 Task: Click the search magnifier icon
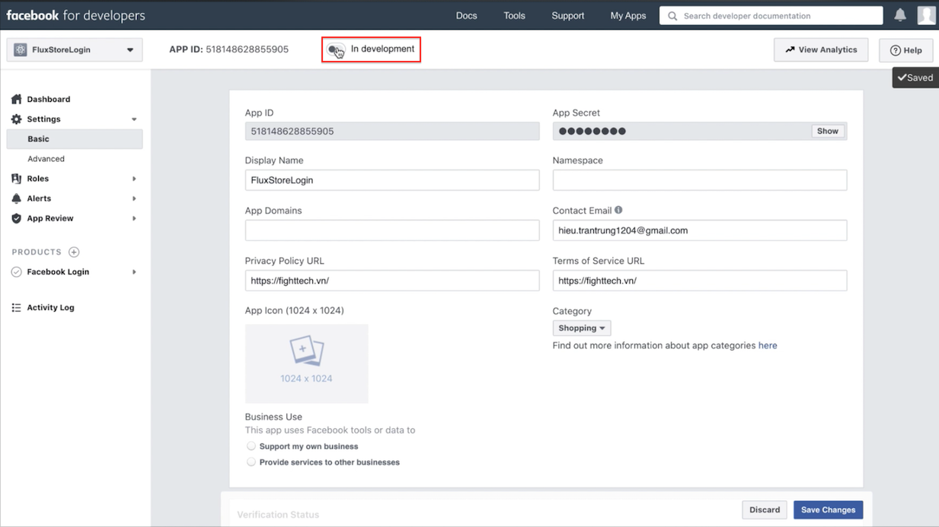(x=672, y=16)
